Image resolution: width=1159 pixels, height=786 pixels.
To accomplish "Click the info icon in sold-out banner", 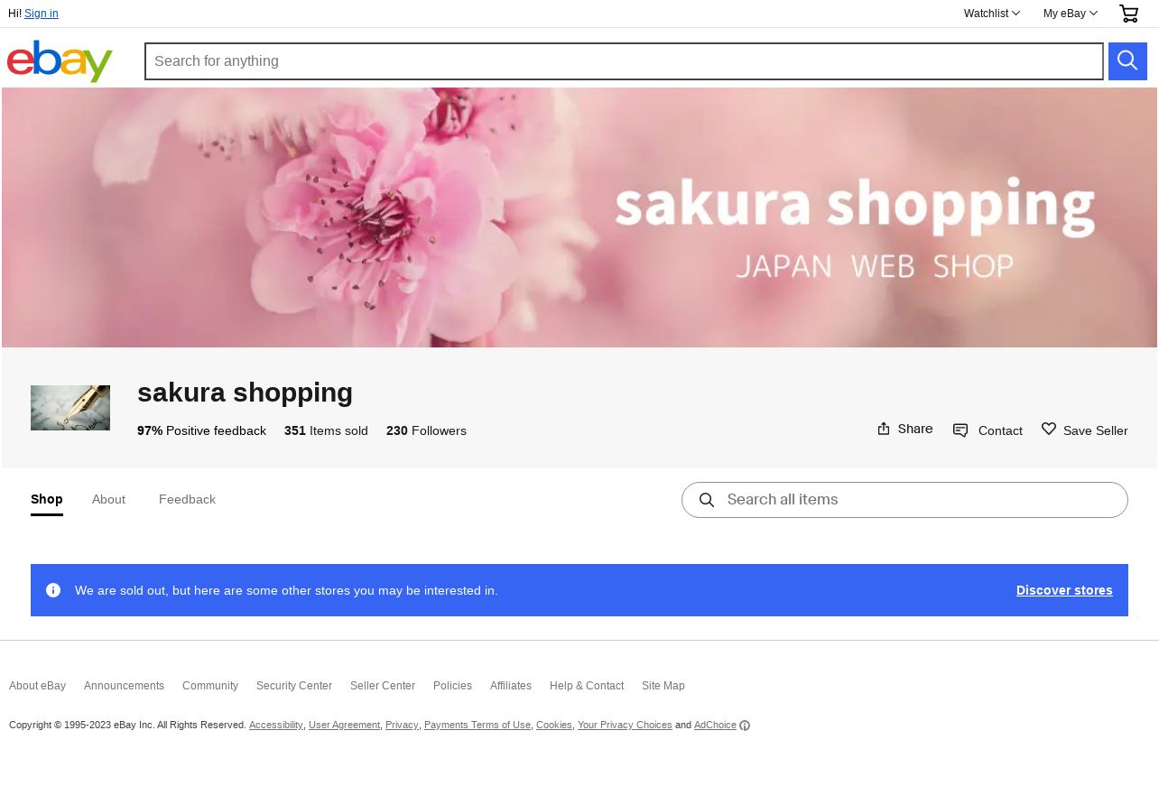I will 53,590.
